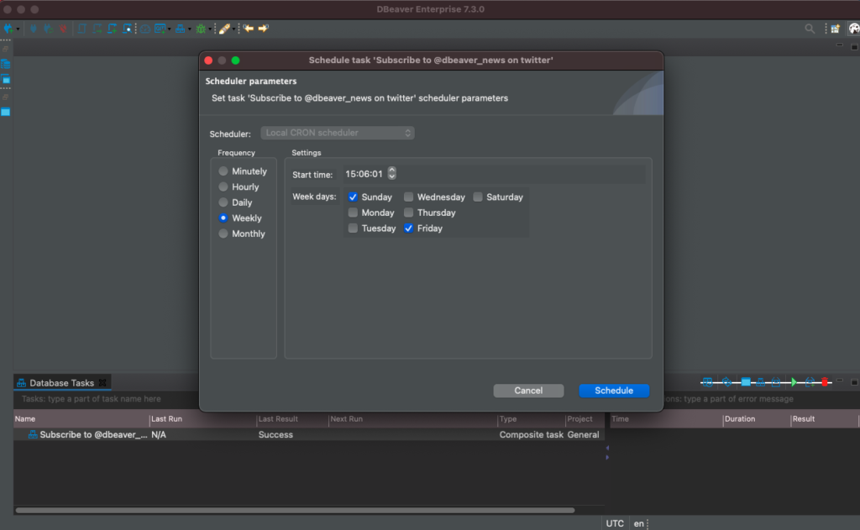Check the Tuesday checkbox

pos(353,228)
